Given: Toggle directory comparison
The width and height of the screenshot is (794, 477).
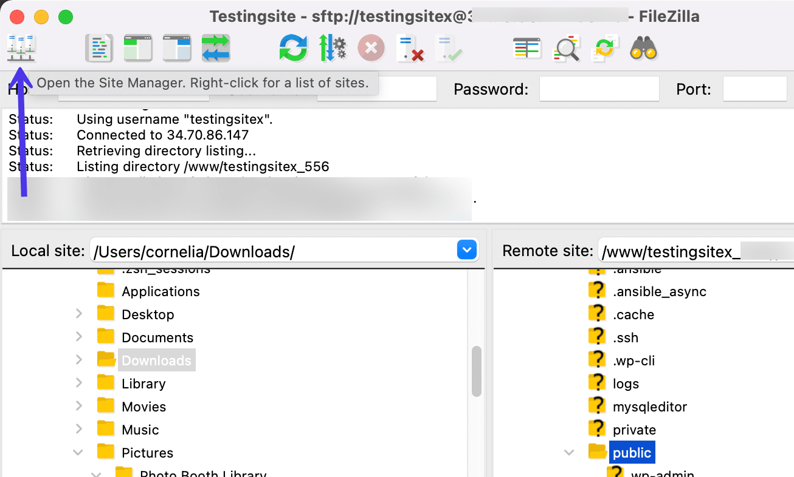Looking at the screenshot, I should [566, 49].
